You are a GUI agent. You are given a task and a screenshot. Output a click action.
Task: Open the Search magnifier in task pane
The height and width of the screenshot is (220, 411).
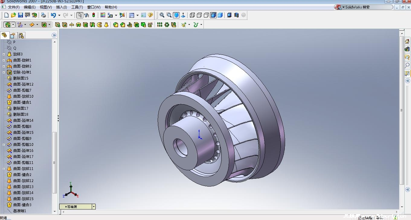407,65
